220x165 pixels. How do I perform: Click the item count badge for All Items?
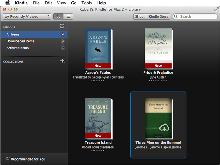[63, 34]
